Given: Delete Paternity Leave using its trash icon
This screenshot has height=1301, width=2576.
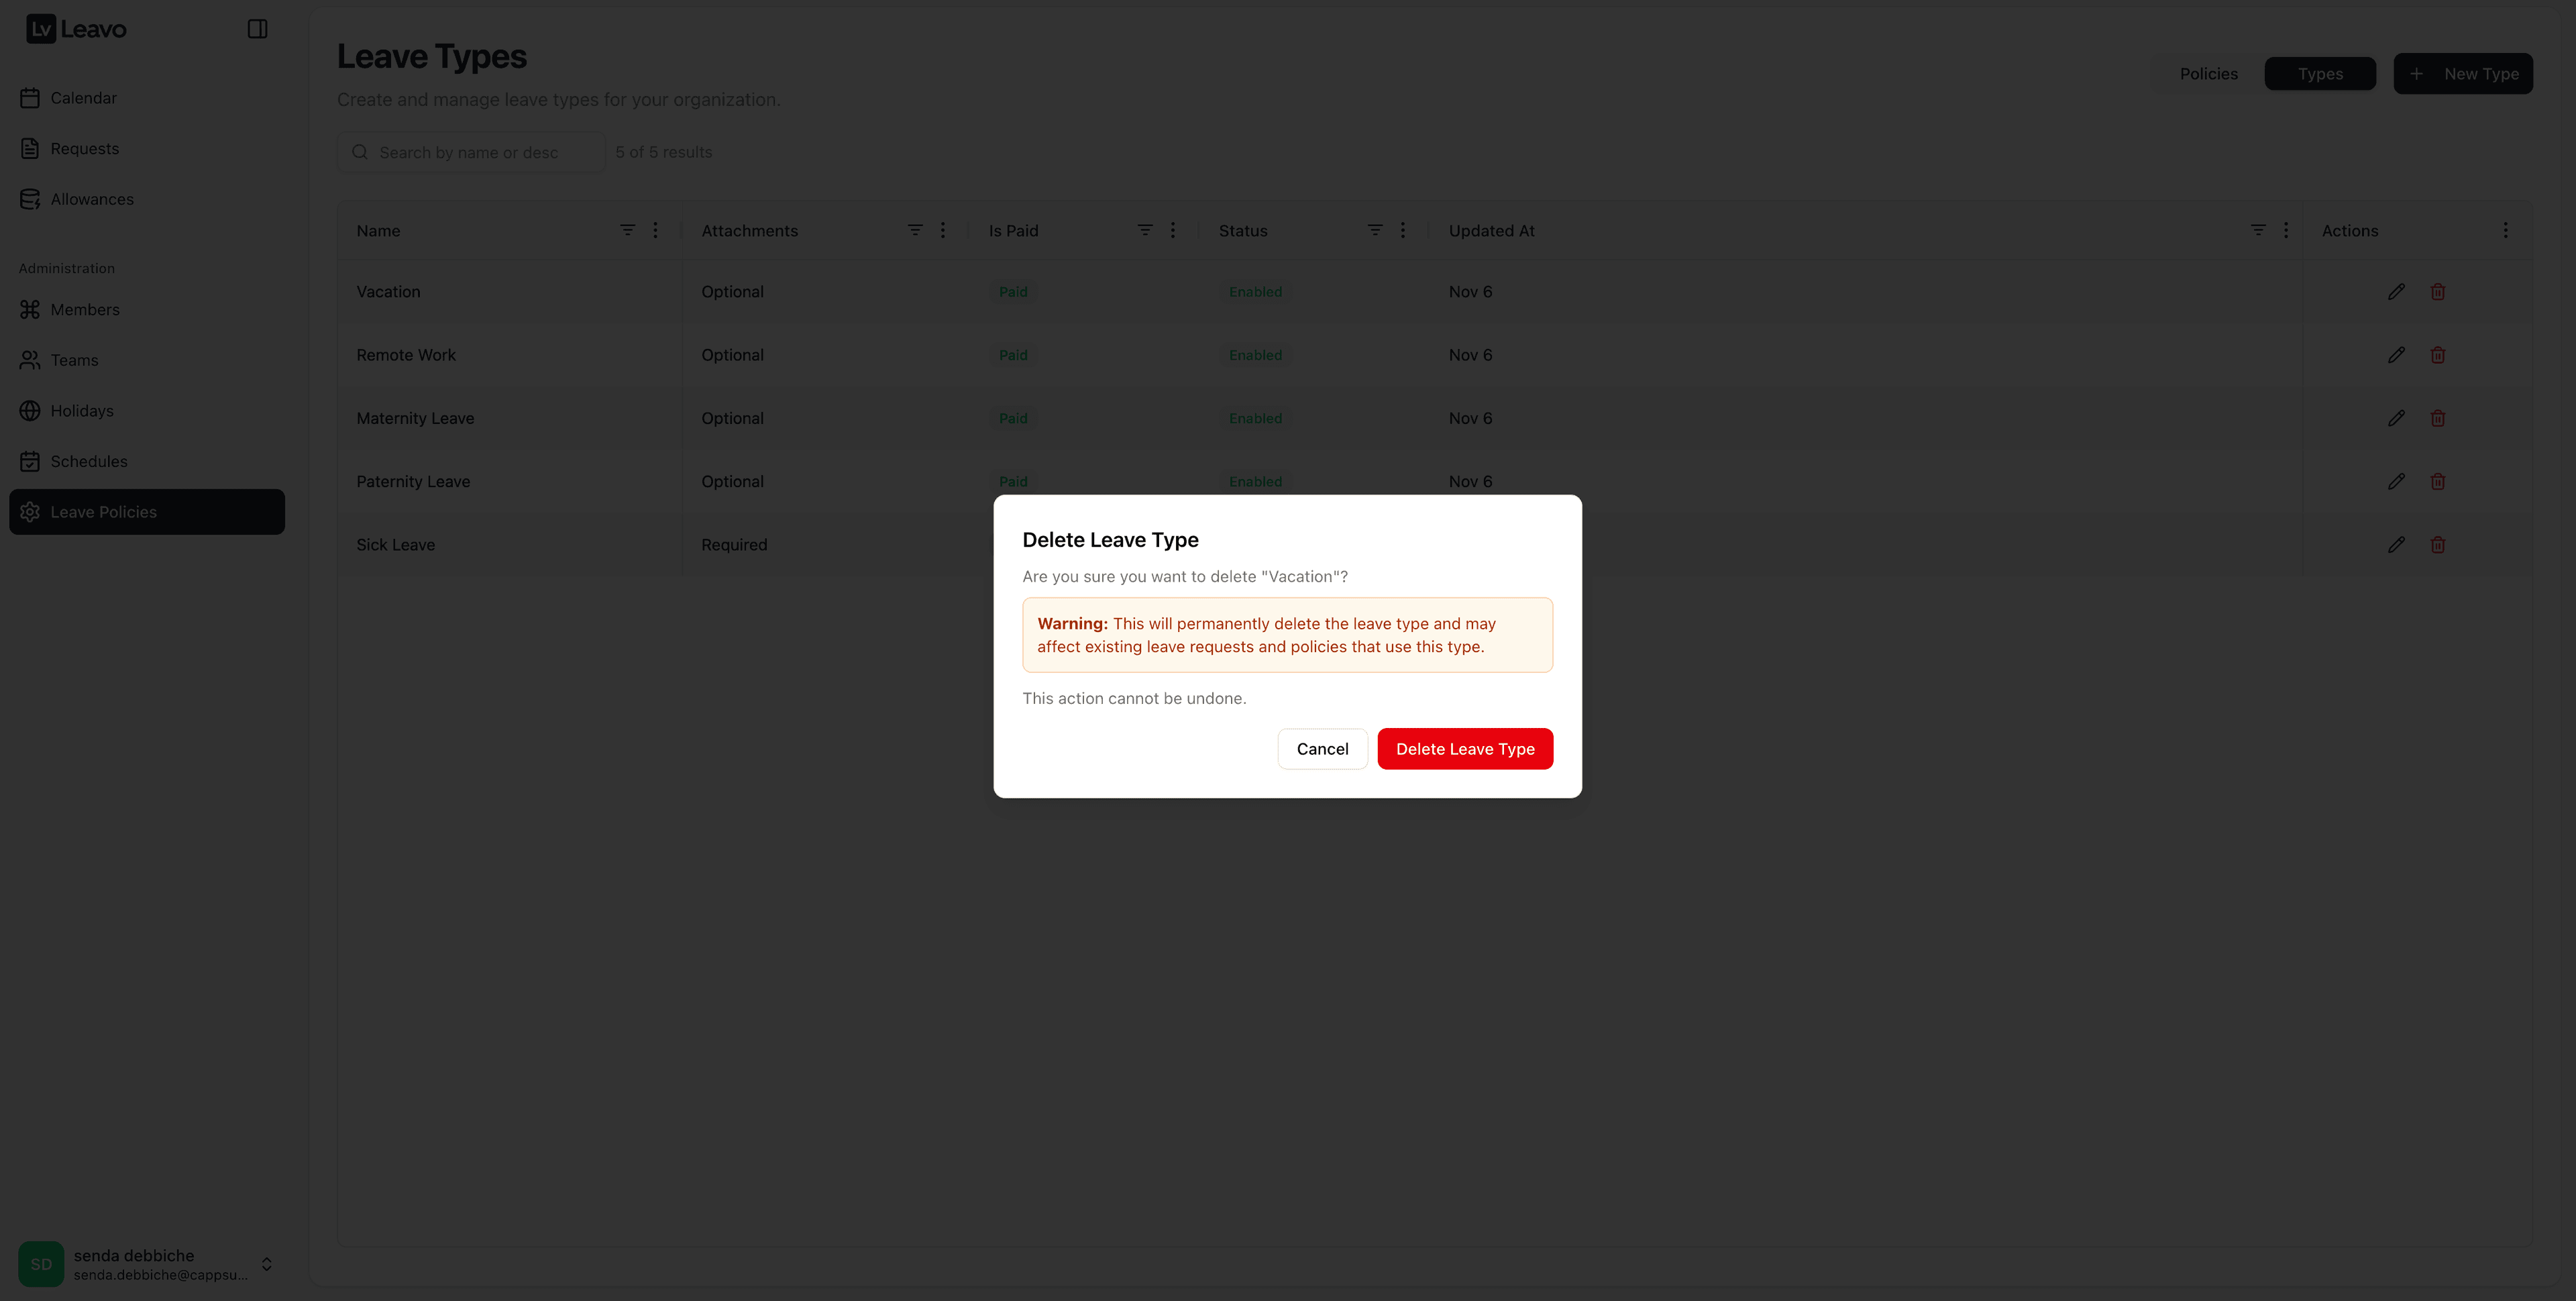Looking at the screenshot, I should click(x=2437, y=481).
